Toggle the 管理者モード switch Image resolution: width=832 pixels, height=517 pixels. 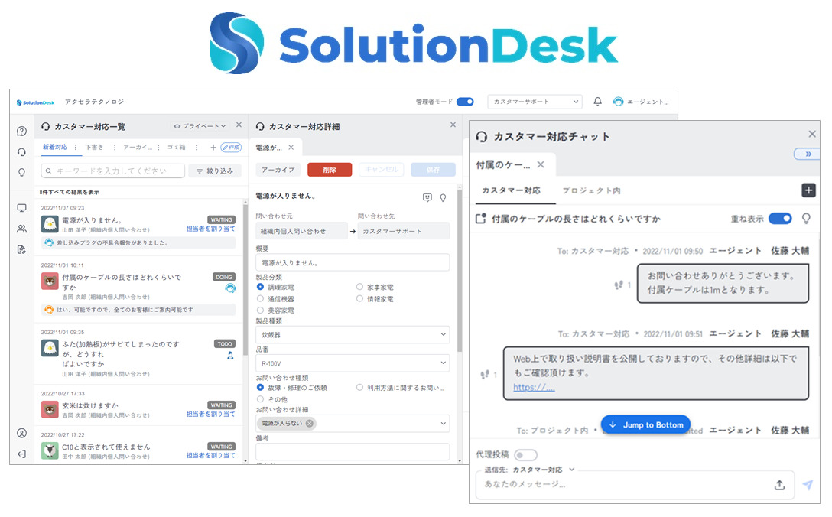pos(465,102)
